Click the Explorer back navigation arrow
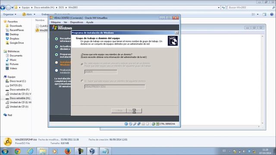This screenshot has height=155, width=276. point(3,8)
